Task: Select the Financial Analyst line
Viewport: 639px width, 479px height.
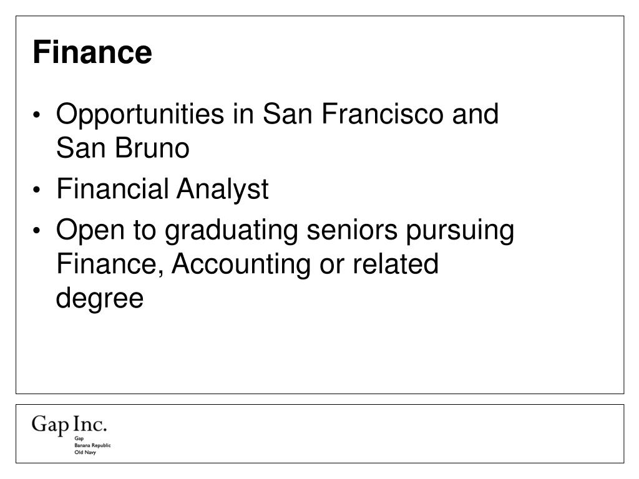Action: tap(163, 190)
